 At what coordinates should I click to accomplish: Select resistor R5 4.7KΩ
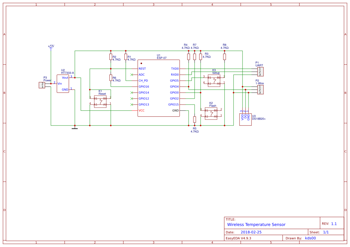tap(195, 120)
